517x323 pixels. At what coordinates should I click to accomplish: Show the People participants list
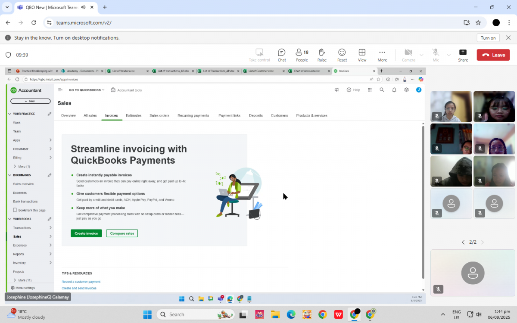pyautogui.click(x=302, y=55)
